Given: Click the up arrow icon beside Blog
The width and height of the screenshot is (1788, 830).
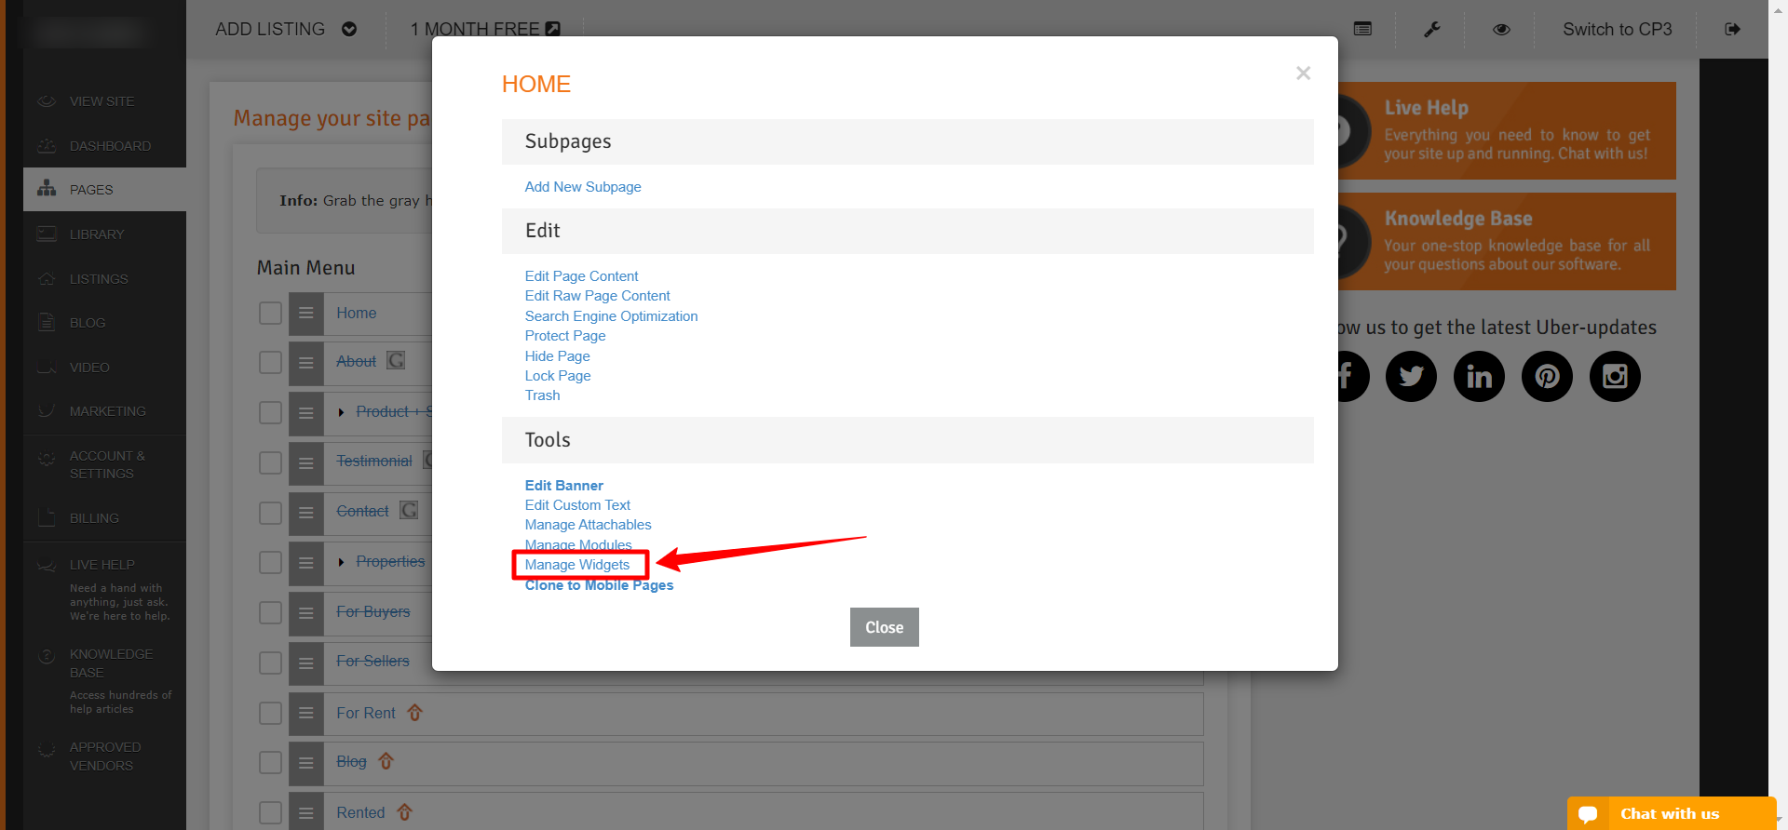Looking at the screenshot, I should 386,761.
